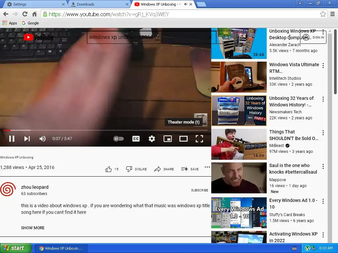
Task: Open zhou leopard channel name link
Action: click(35, 187)
